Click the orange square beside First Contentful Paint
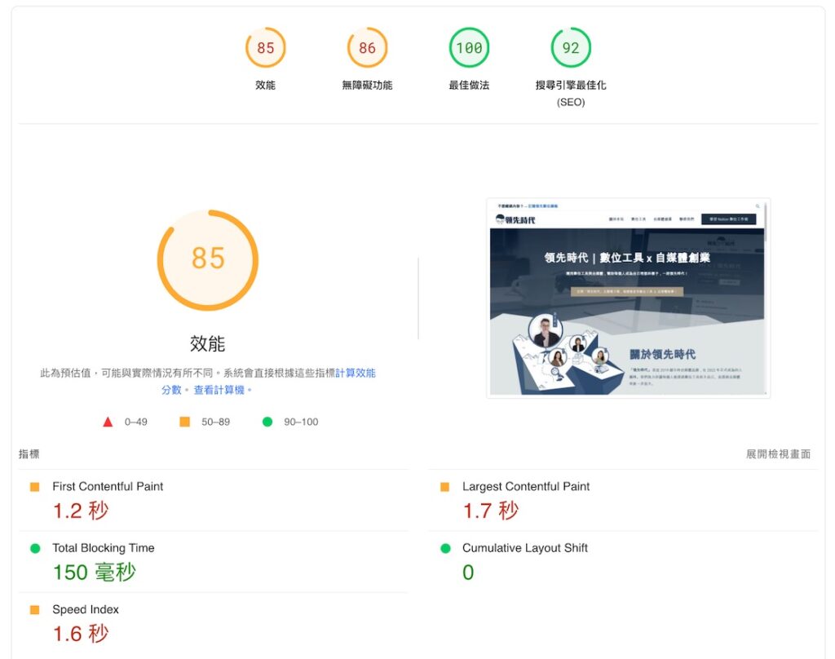This screenshot has height=659, width=835. (34, 487)
